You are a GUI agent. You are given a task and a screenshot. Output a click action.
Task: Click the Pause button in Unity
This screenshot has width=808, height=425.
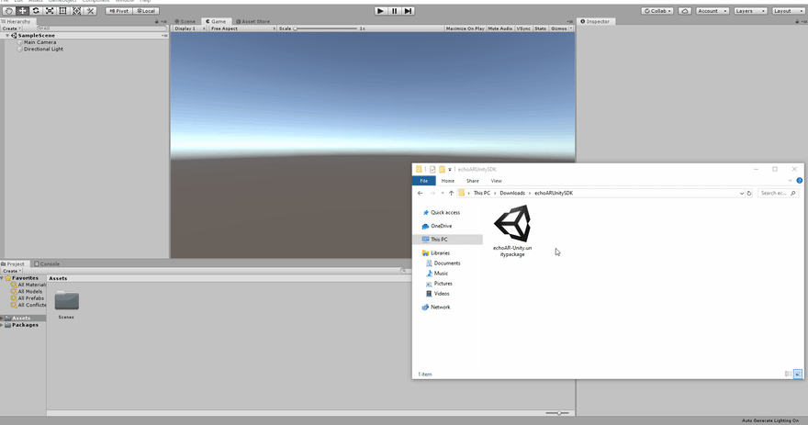[394, 11]
